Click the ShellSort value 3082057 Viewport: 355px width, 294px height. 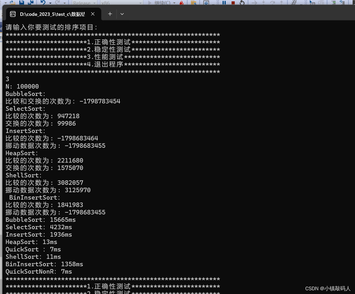coord(70,183)
